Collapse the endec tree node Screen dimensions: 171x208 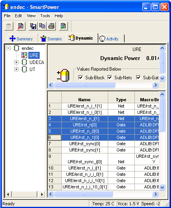(x=9, y=48)
